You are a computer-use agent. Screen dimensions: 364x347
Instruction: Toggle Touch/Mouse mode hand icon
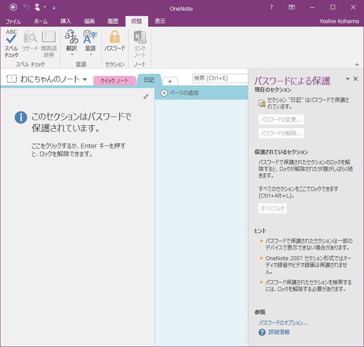[x=37, y=7]
